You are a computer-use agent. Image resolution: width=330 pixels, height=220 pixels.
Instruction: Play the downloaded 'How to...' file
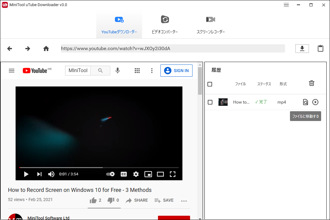point(315,102)
